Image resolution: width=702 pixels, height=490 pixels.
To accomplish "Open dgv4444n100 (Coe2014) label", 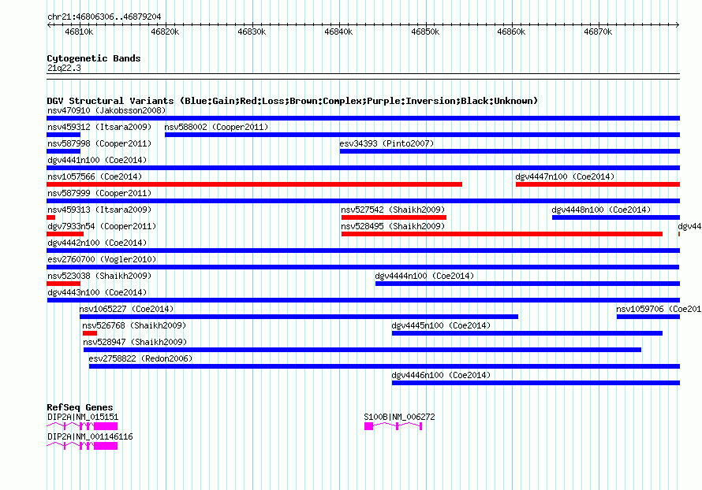I will (424, 276).
